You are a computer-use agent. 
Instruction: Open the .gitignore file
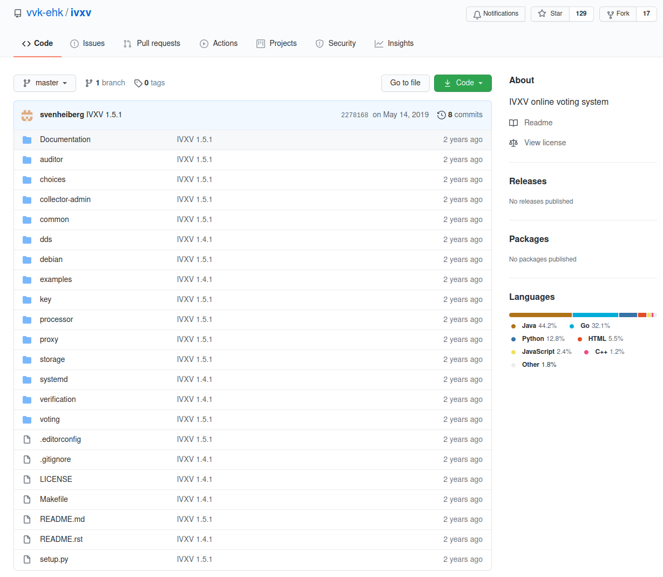[56, 460]
